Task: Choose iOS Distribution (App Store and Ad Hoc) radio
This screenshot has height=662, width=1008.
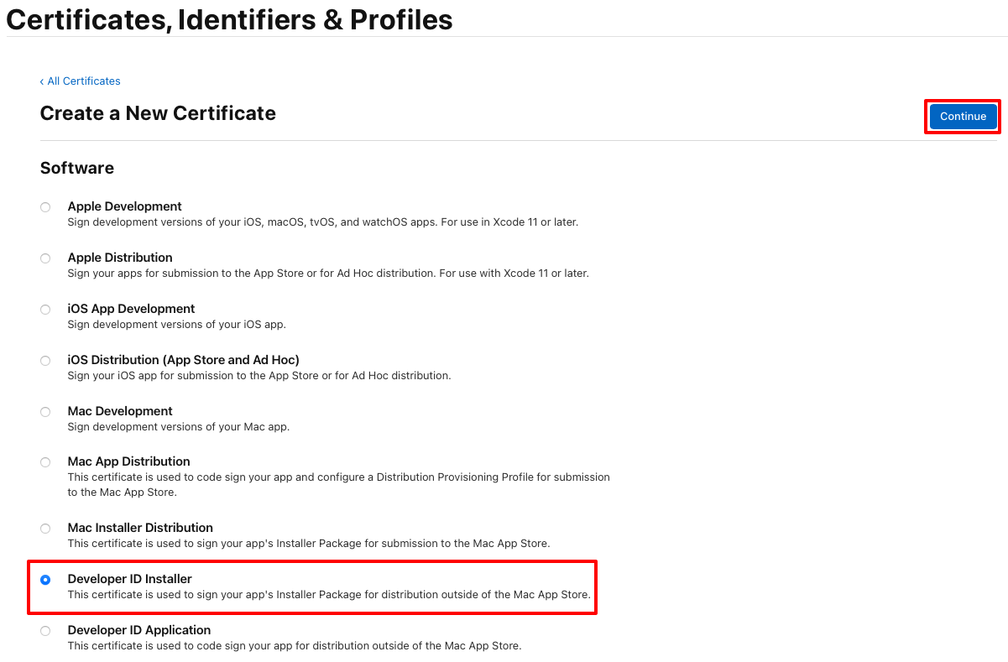Action: pos(45,361)
